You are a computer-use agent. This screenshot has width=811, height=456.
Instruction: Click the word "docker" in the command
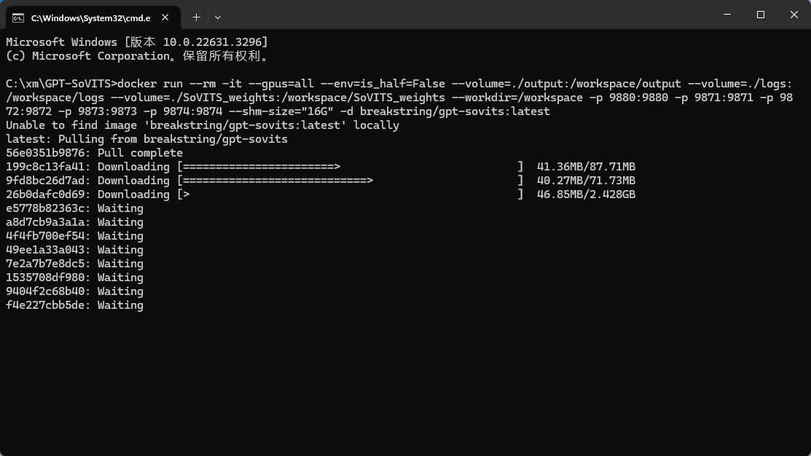136,84
